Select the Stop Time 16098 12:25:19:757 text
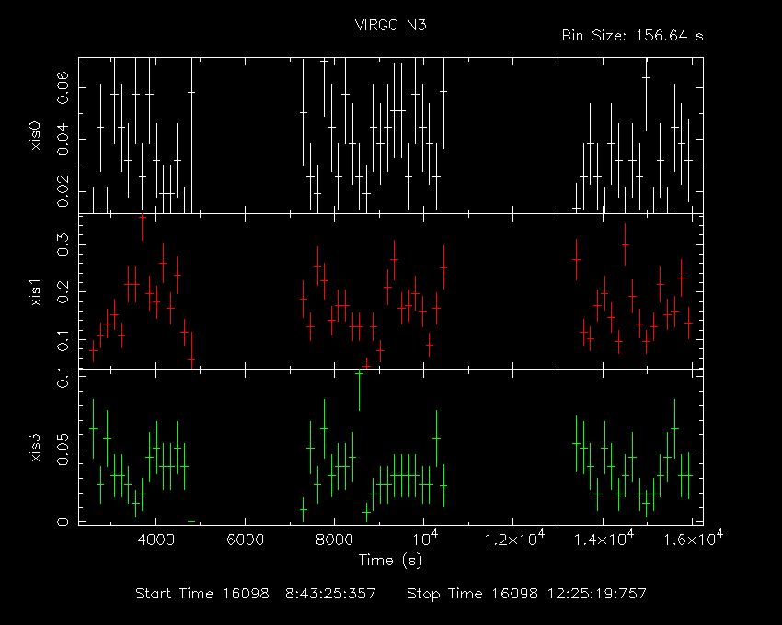 [526, 594]
